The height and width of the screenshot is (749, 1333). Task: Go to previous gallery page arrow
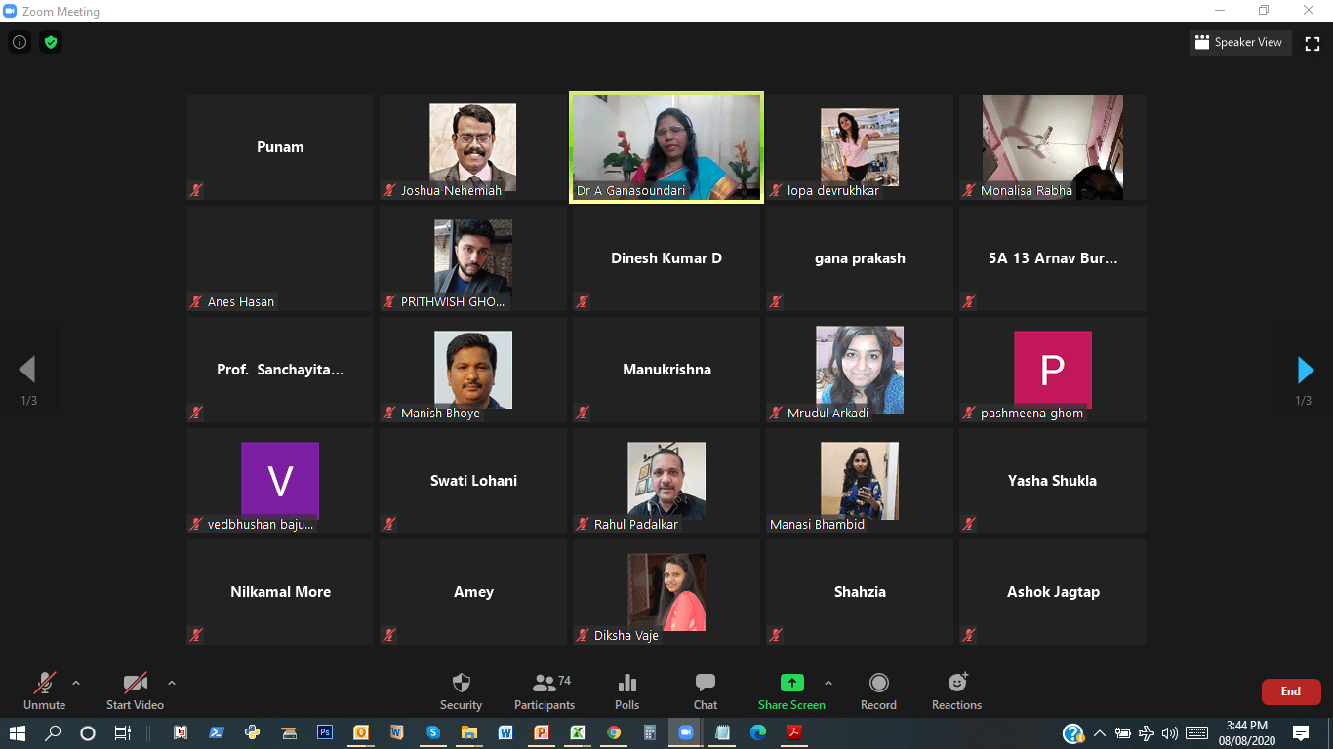(x=27, y=370)
